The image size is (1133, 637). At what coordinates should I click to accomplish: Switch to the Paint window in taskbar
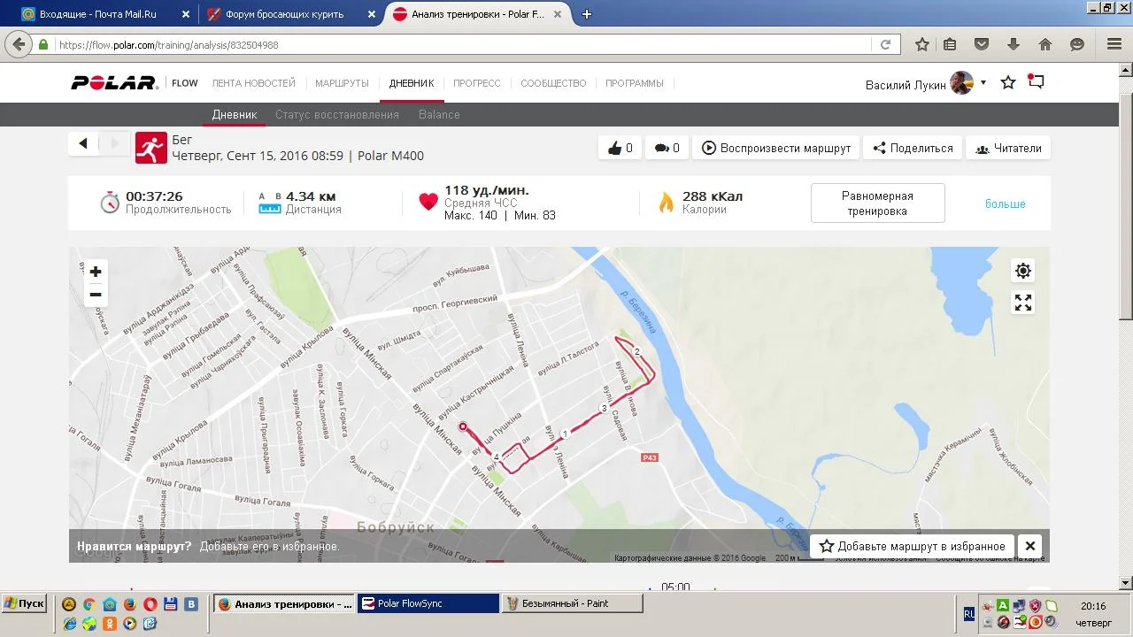[x=573, y=603]
